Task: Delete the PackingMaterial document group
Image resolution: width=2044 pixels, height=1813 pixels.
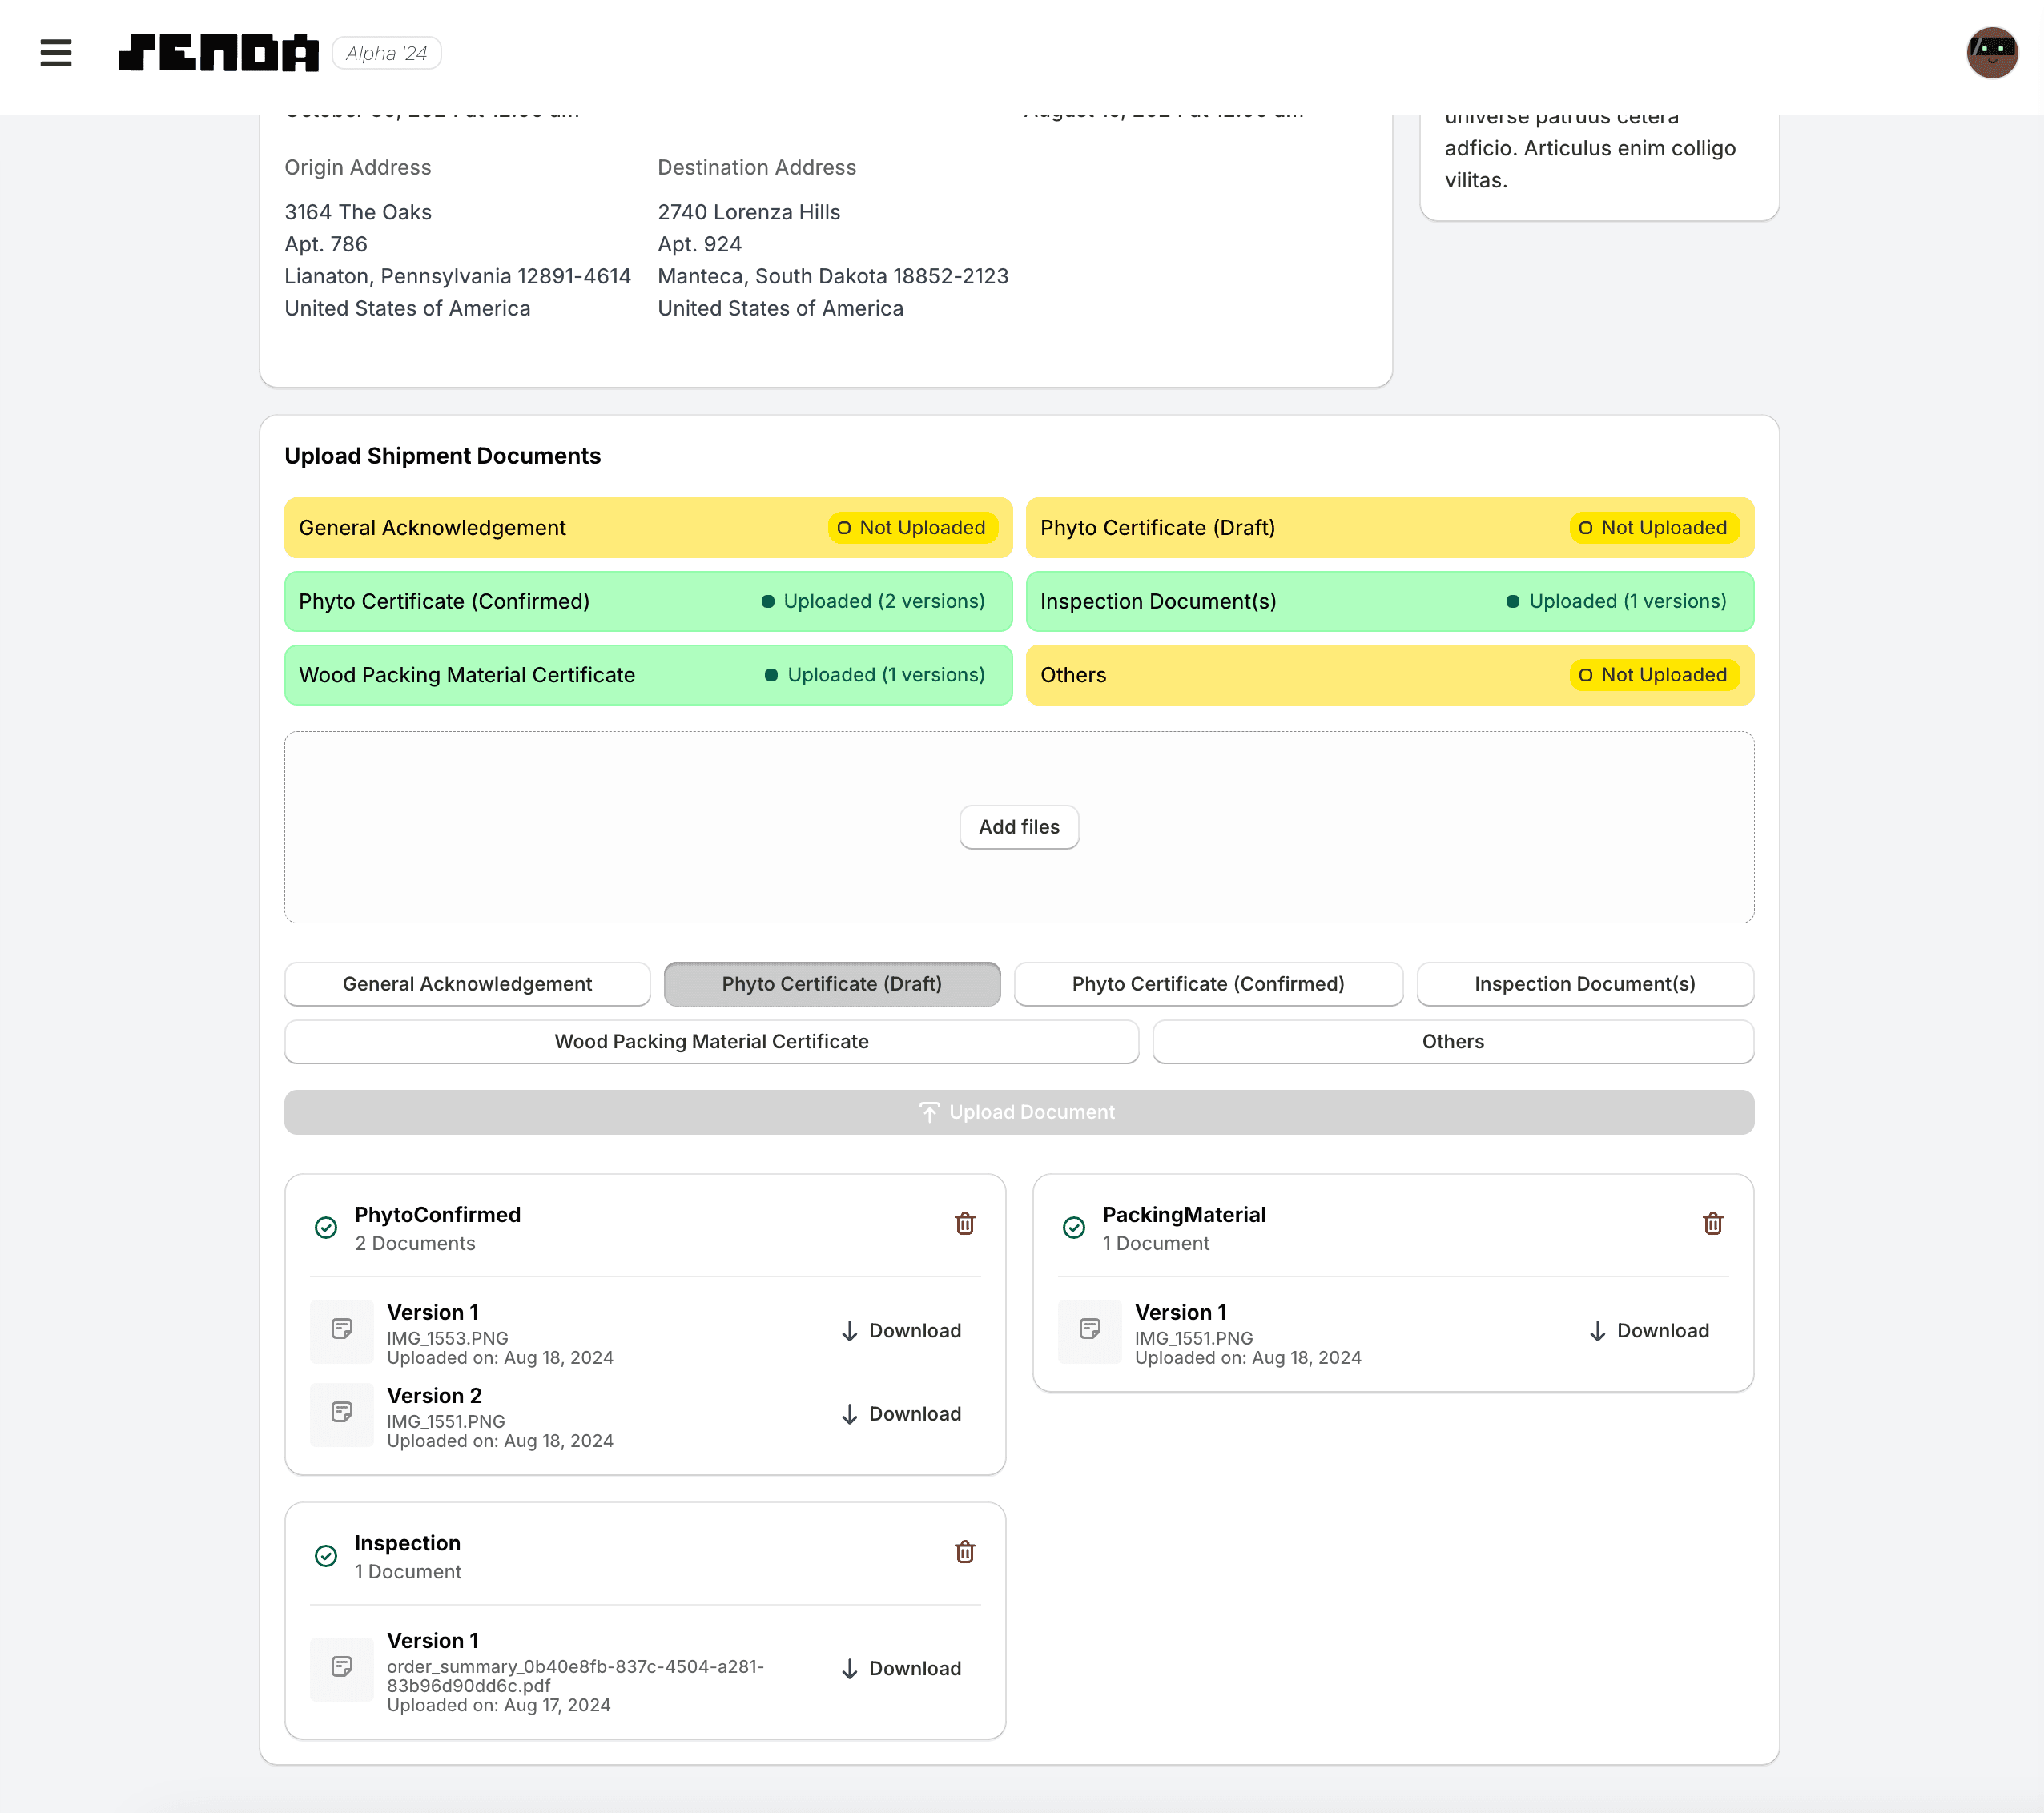Action: click(x=1712, y=1223)
